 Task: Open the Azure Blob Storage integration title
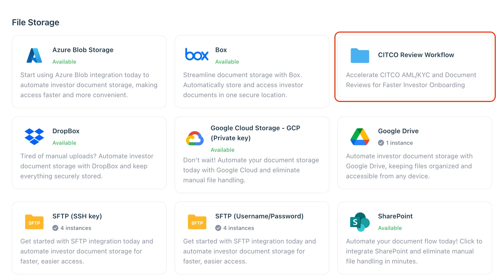coord(83,50)
